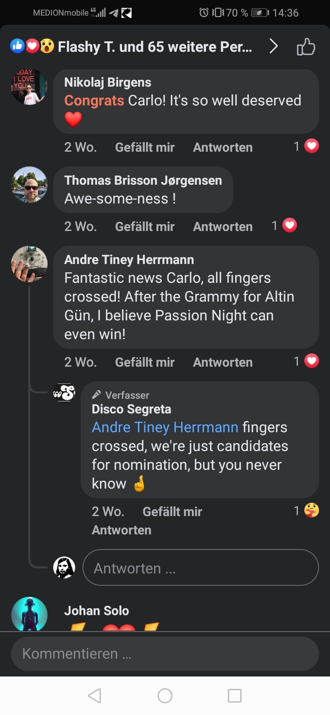330x715 pixels.
Task: Open Thomas Brisson Jørgensen's avatar
Action: point(29,185)
